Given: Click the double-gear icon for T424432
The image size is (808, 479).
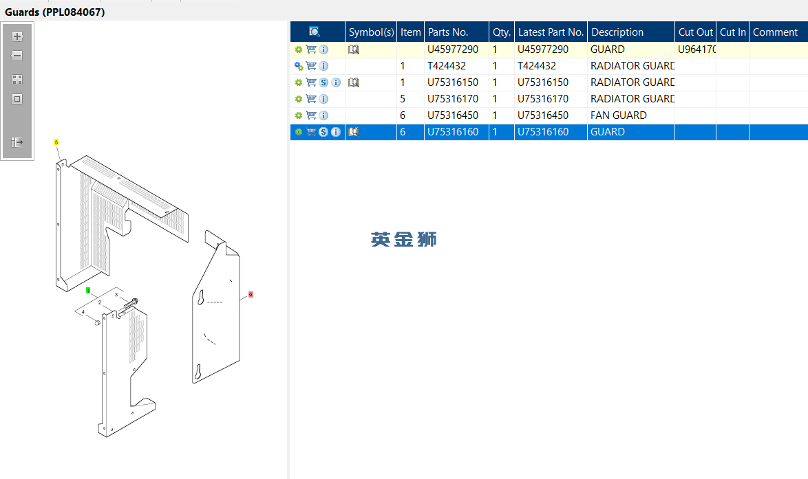Looking at the screenshot, I should [x=299, y=66].
